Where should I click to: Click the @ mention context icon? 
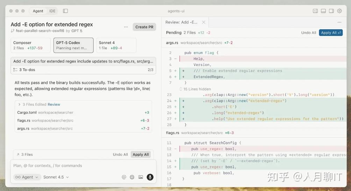click(x=124, y=177)
